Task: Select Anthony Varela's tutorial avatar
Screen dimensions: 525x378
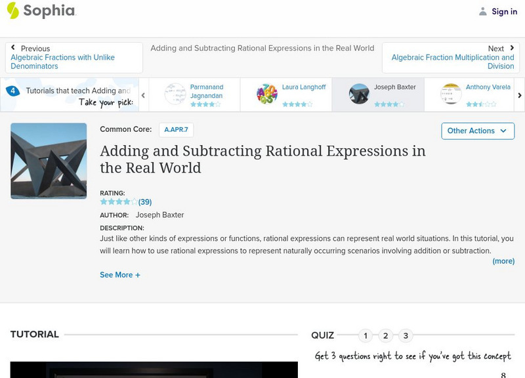Action: point(451,94)
